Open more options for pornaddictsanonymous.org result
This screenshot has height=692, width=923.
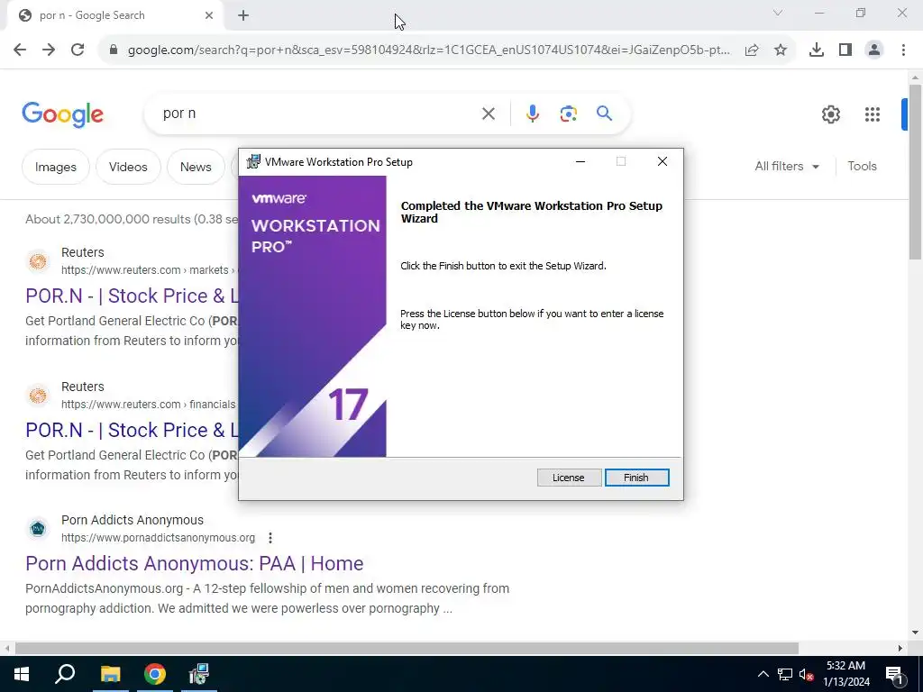click(x=270, y=538)
